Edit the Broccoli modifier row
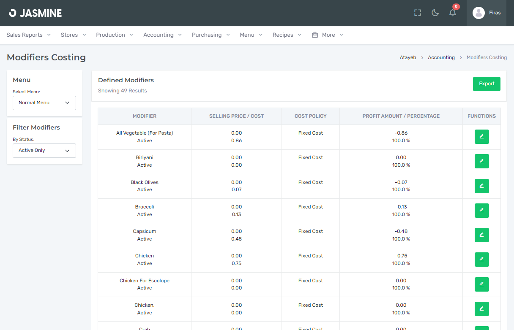The image size is (514, 330). click(481, 211)
